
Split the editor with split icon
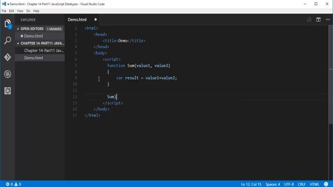[318, 20]
